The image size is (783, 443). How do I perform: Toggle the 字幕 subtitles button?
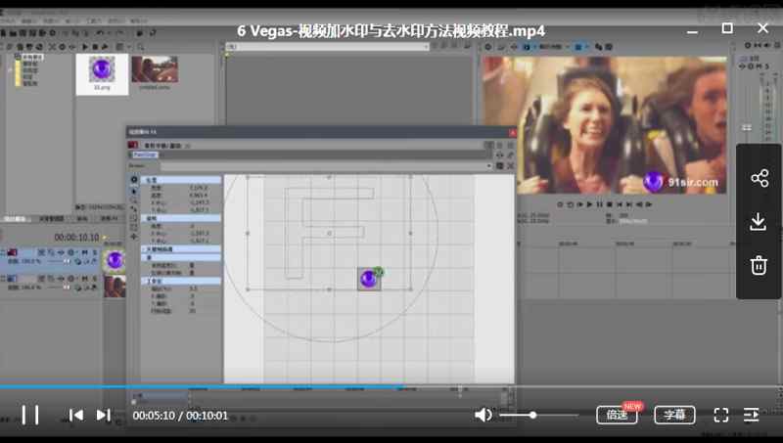pyautogui.click(x=675, y=415)
